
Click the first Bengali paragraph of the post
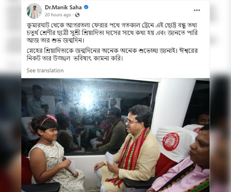pyautogui.click(x=112, y=33)
